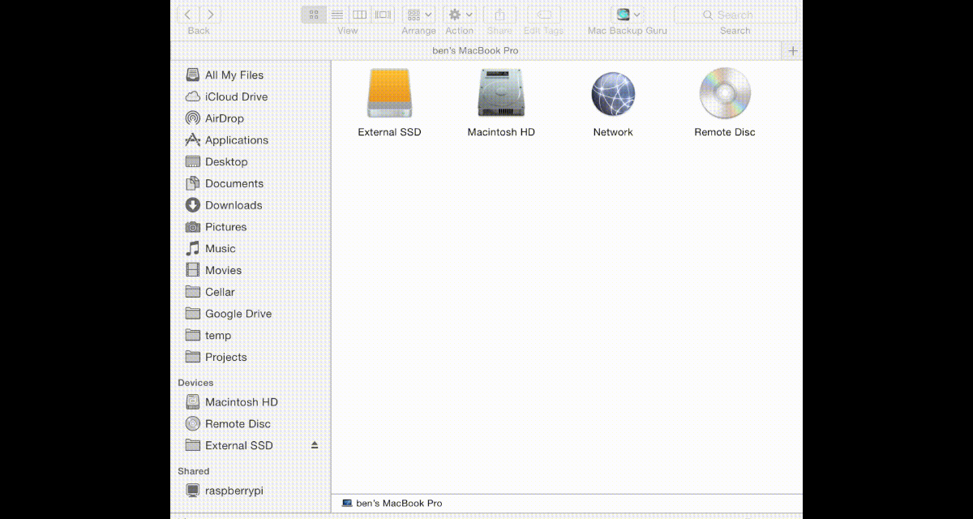Click the AirDrop sidebar item
This screenshot has height=519, width=973.
224,118
